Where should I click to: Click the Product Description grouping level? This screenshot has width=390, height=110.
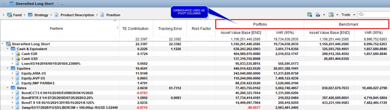77,15
